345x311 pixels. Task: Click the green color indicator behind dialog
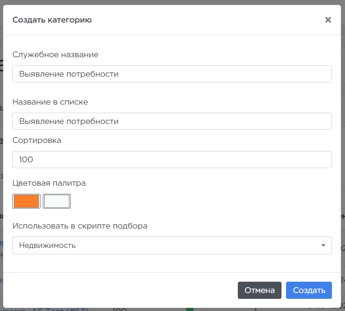click(x=190, y=309)
